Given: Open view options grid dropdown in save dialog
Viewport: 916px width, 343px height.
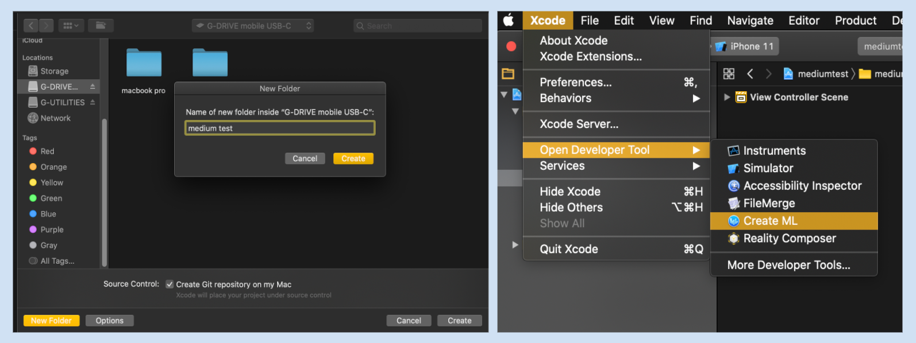Looking at the screenshot, I should tap(71, 25).
